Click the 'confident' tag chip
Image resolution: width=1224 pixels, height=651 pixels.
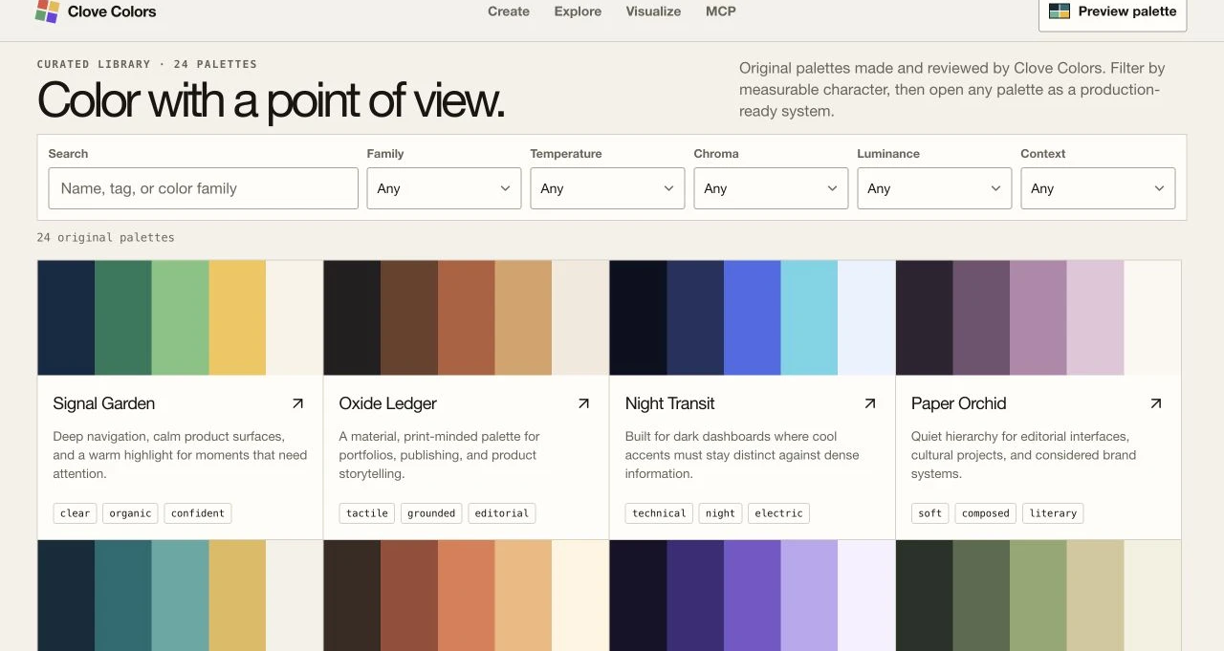click(x=198, y=513)
